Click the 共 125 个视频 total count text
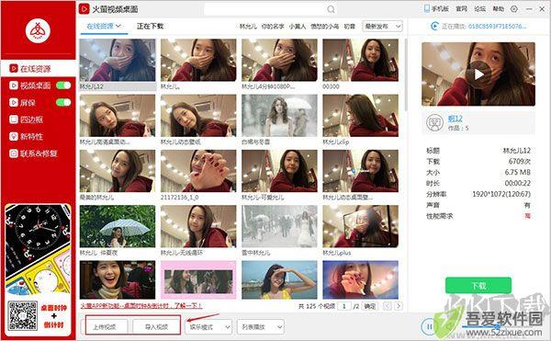The width and height of the screenshot is (551, 341). point(317,306)
